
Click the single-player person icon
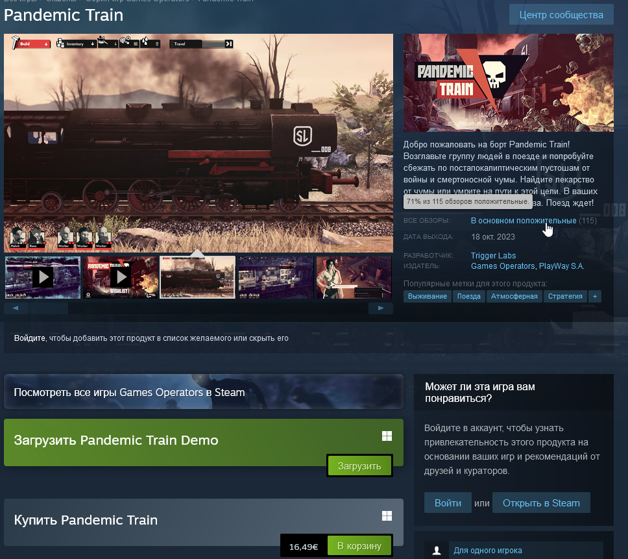click(x=437, y=551)
